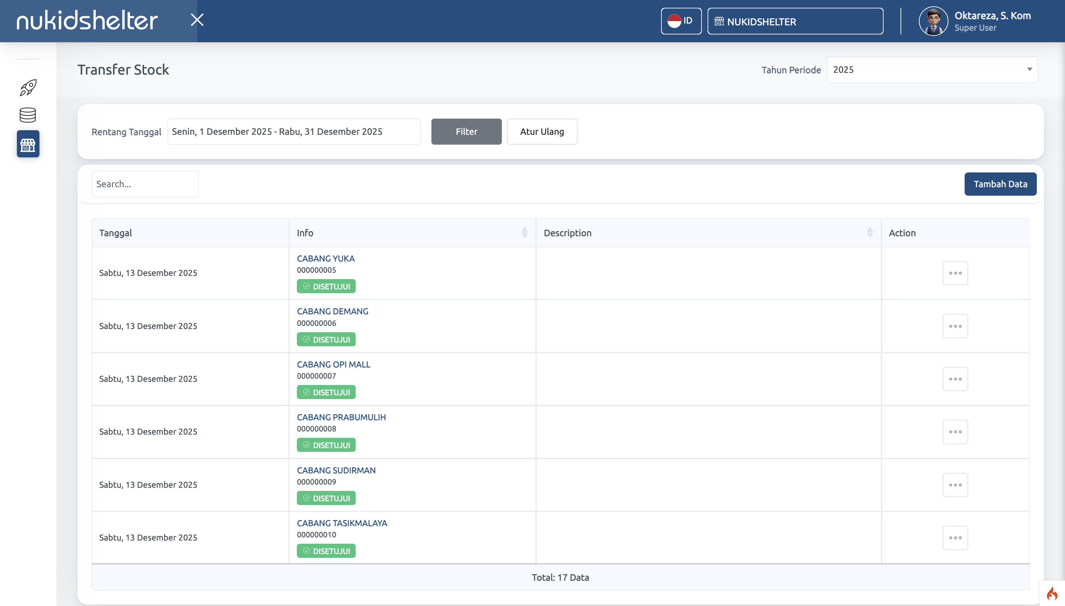Image resolution: width=1065 pixels, height=606 pixels.
Task: Open the Rentang Tanggal date range picker
Action: click(294, 132)
